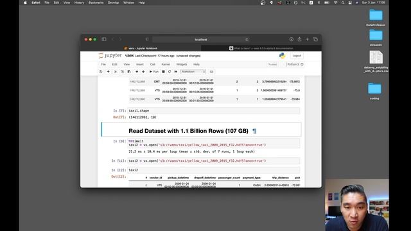The width and height of the screenshot is (411, 231).
Task: Open the Jupyter Help menu
Action: tap(197, 64)
